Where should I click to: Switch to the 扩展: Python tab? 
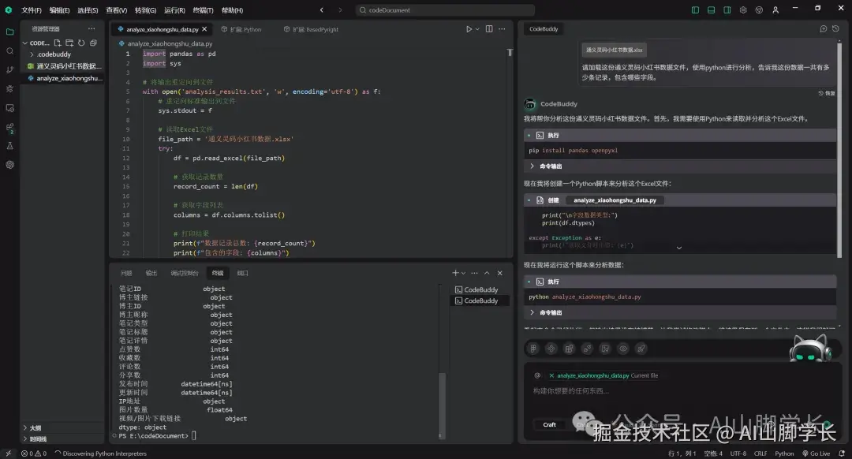(x=241, y=29)
